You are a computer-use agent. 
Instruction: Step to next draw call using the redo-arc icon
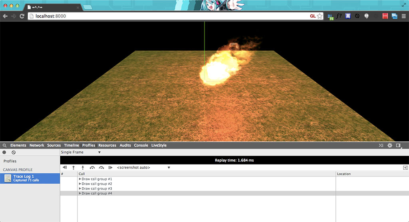(x=101, y=168)
